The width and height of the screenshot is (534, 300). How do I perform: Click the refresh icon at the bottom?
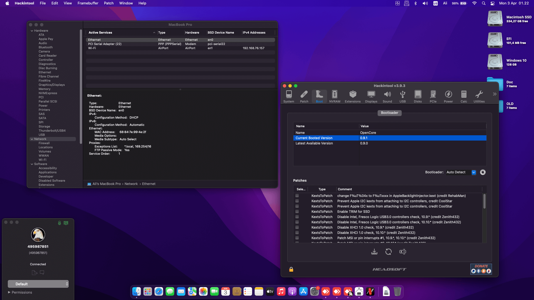[389, 252]
